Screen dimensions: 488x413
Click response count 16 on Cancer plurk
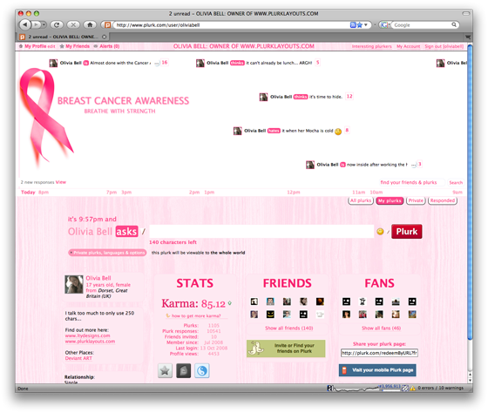[165, 63]
